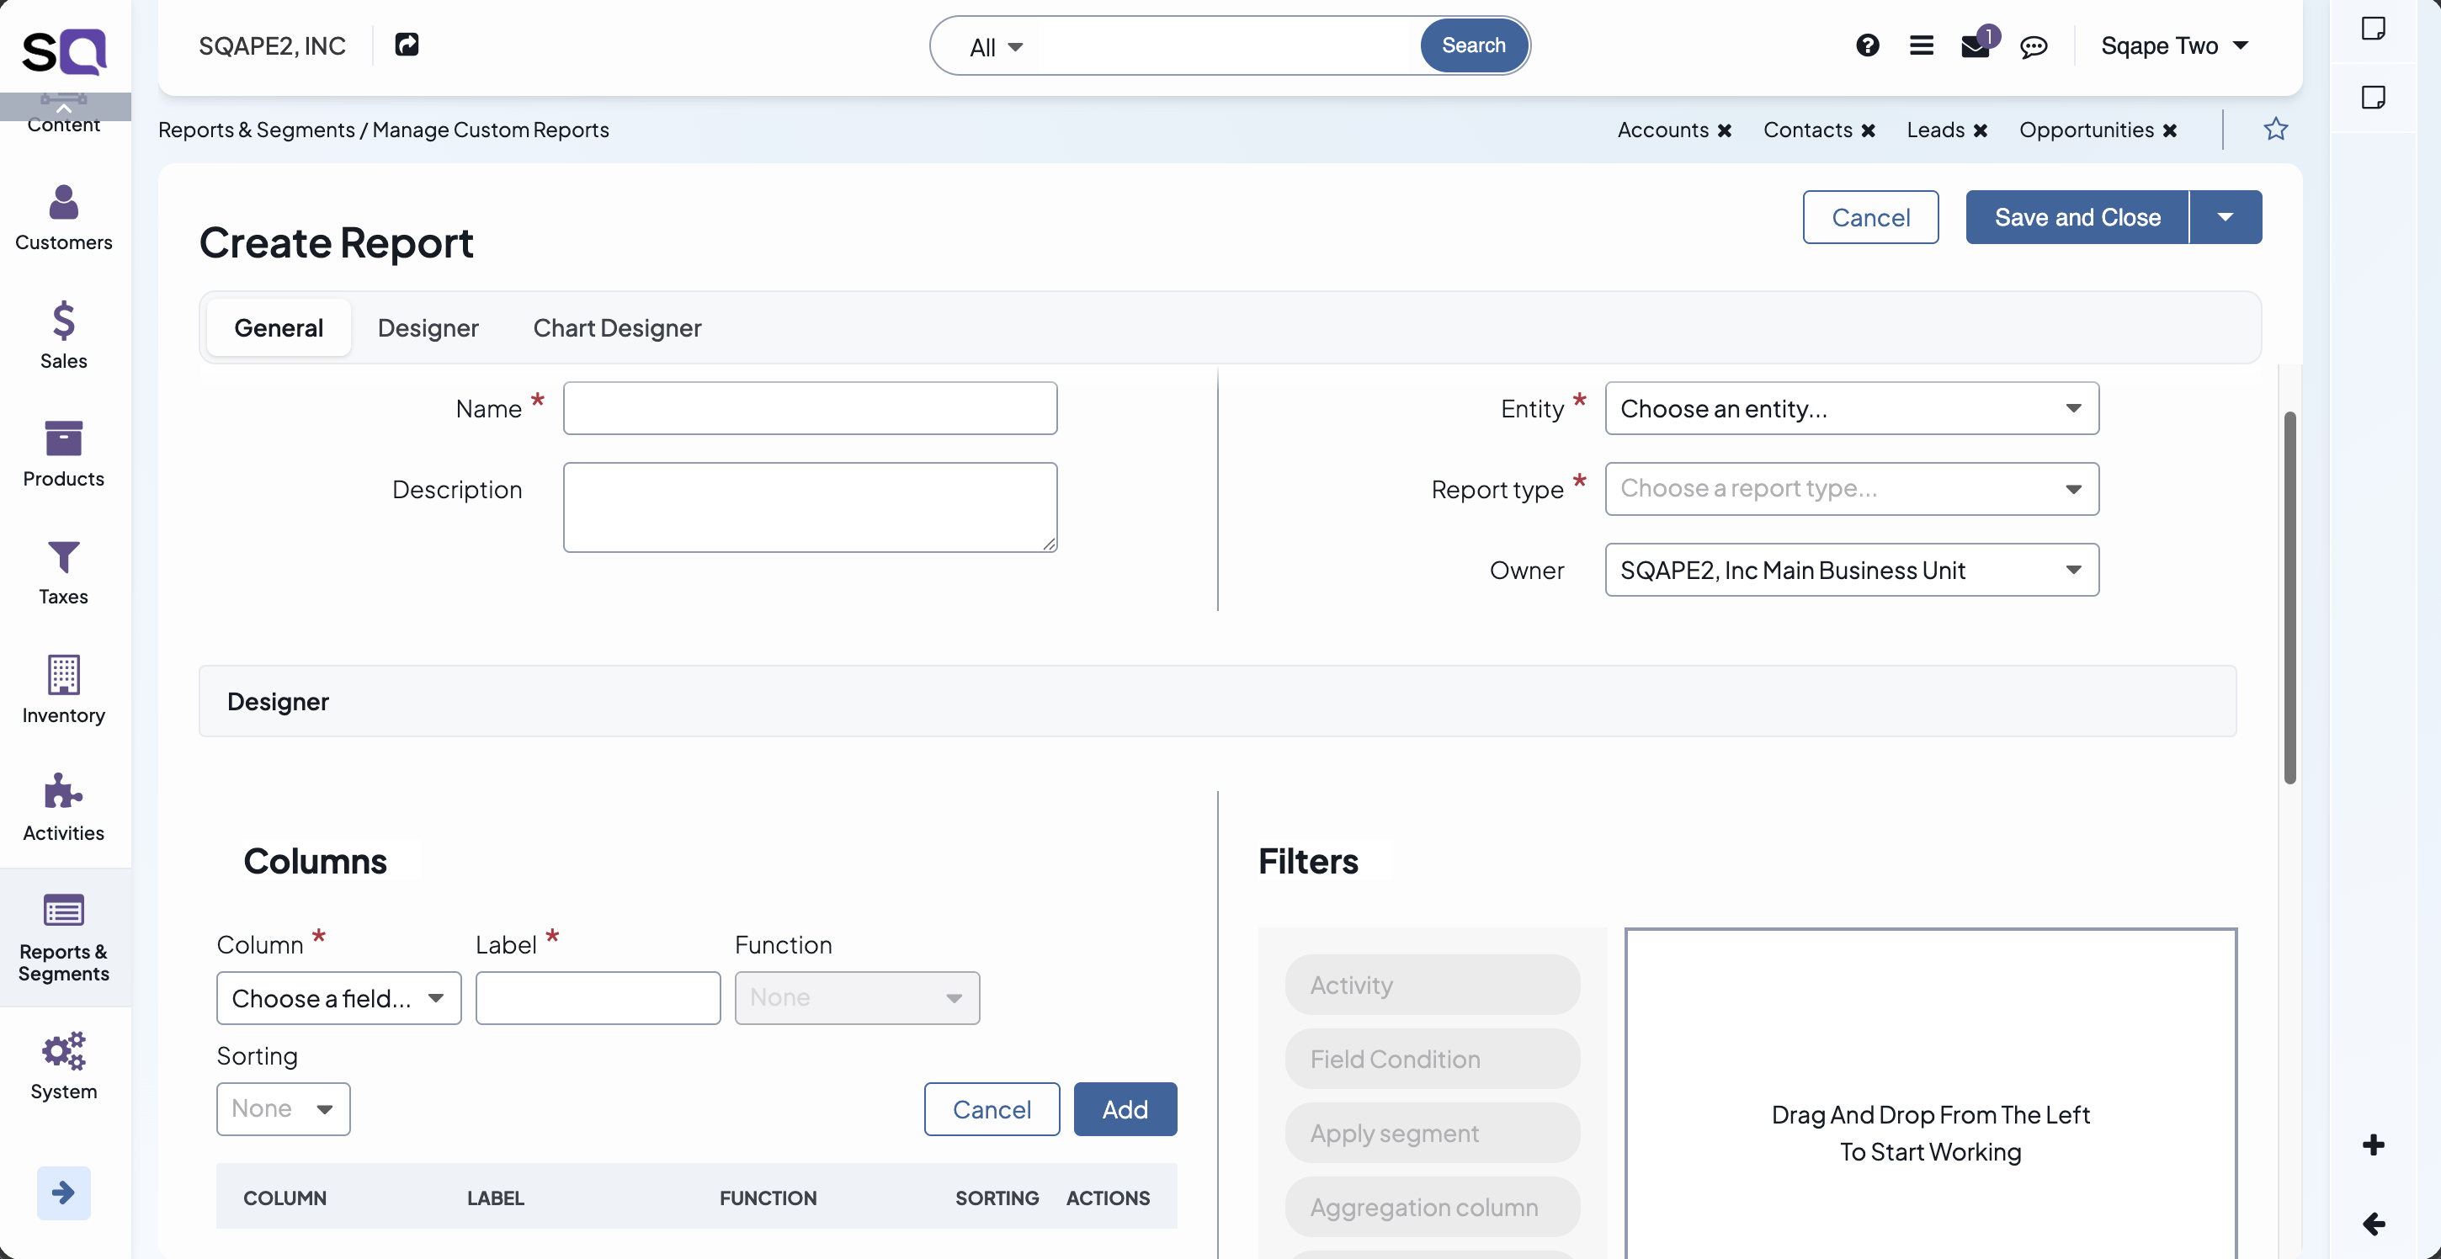Expand the Save and Close dropdown arrow

(2226, 217)
